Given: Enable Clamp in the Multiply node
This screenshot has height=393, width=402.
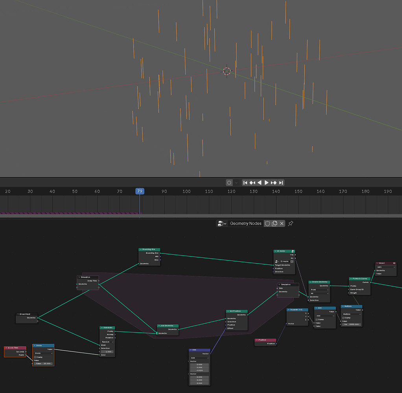Looking at the screenshot, I should (343, 318).
